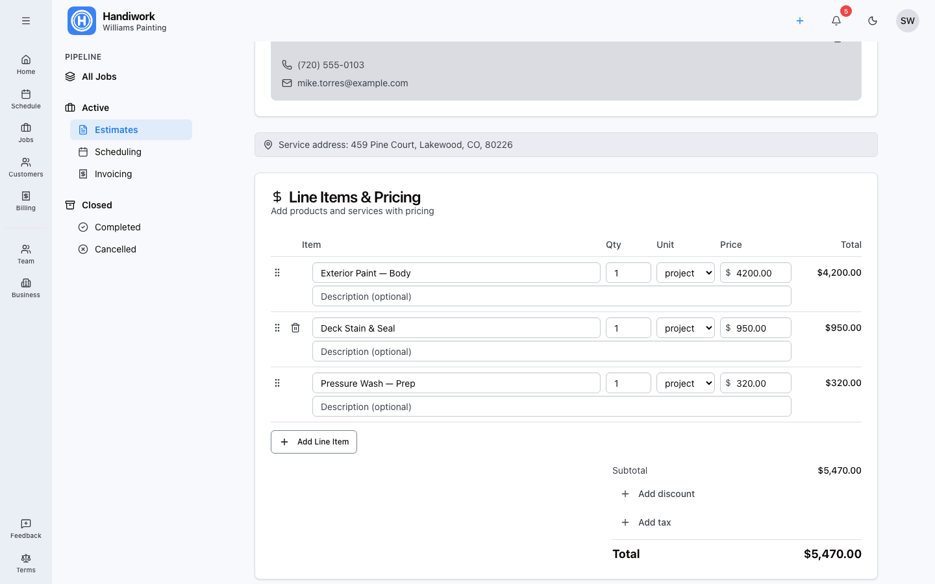Click the service address map pin icon

pos(268,145)
